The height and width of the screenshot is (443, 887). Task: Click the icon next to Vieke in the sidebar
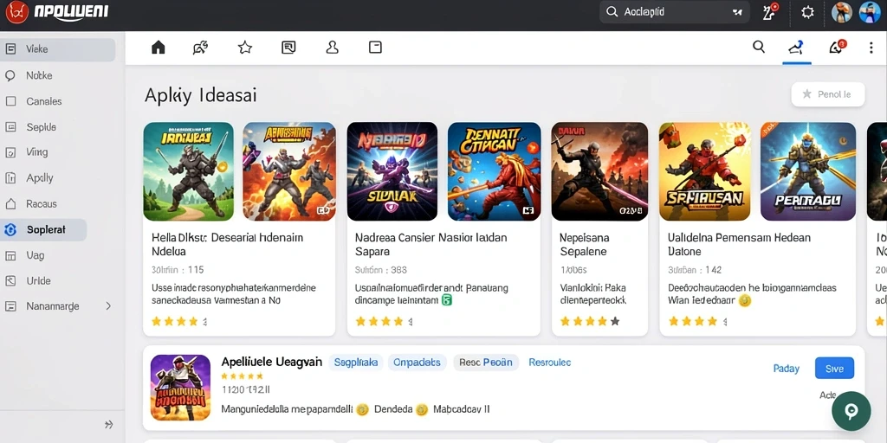(10, 49)
